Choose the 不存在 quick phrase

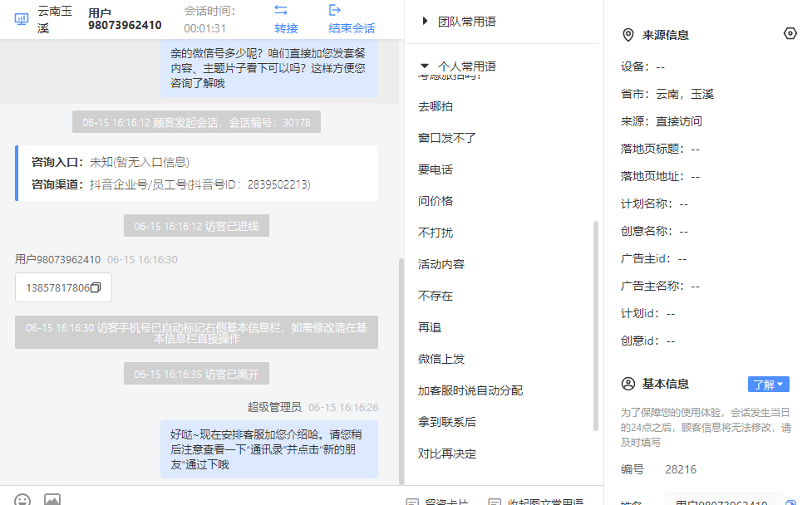click(436, 296)
